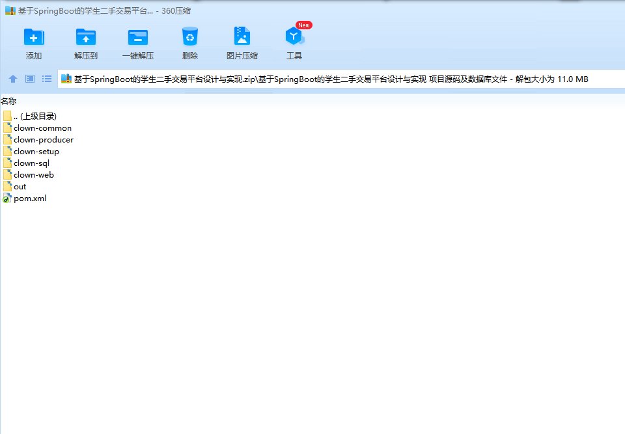
Task: Select the 'clown-sql' name text
Action: click(x=31, y=163)
